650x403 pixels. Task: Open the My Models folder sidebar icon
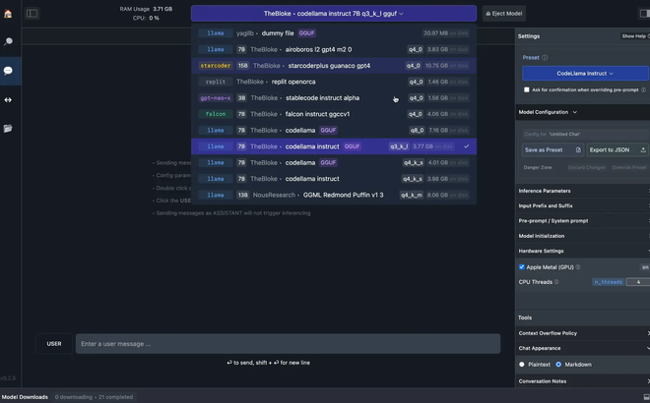coord(8,129)
